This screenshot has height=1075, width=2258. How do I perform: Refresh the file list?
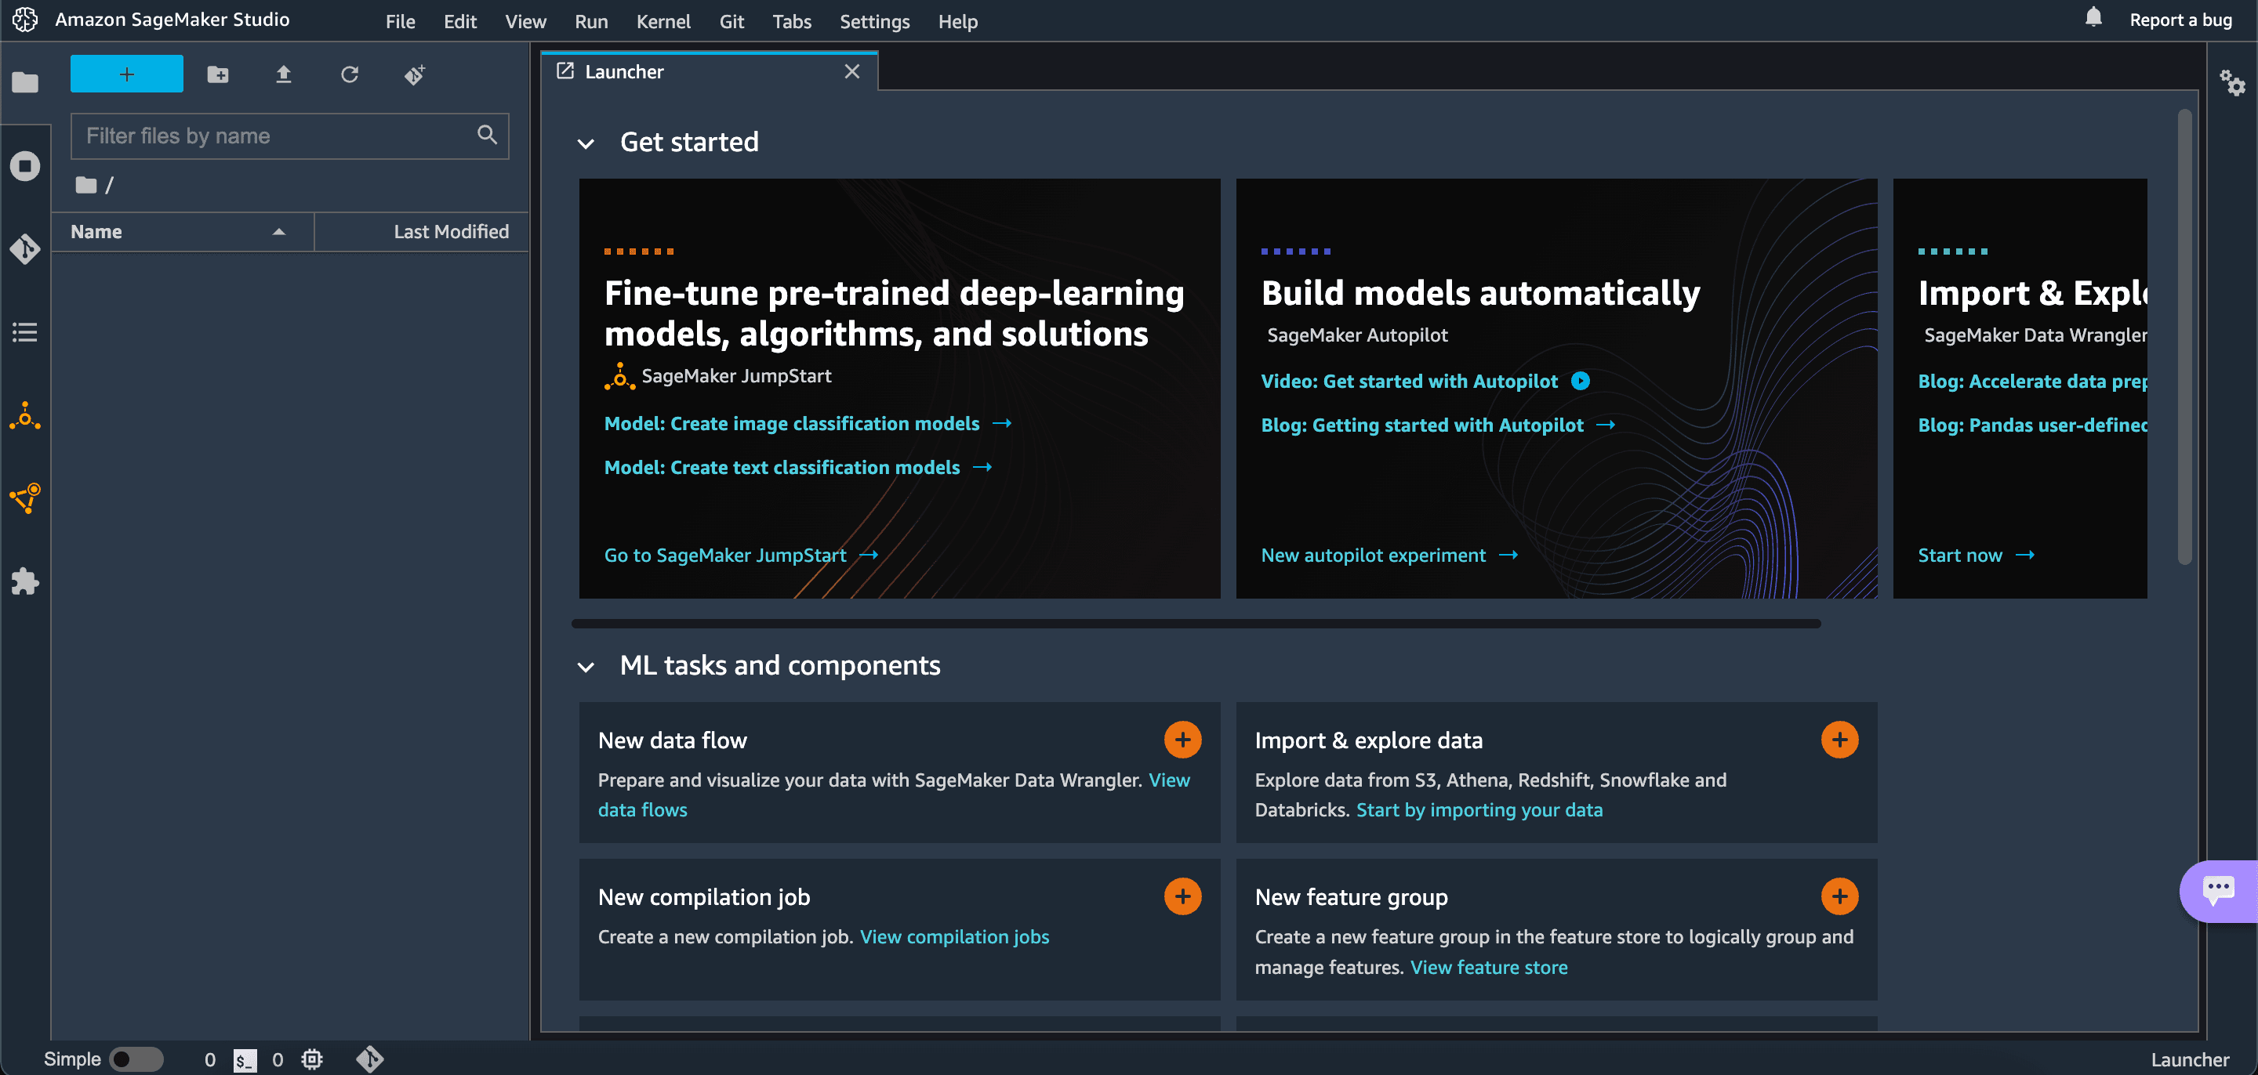click(x=349, y=74)
